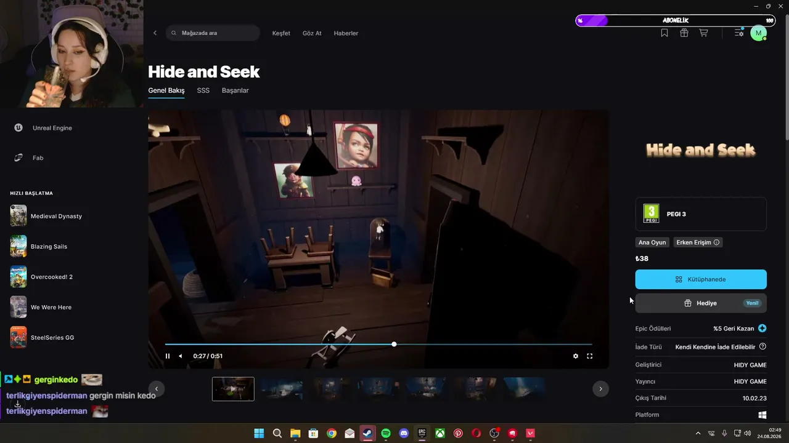Click the HIZLI BAŞLATMA sidebar heading
This screenshot has width=789, height=443.
point(31,193)
